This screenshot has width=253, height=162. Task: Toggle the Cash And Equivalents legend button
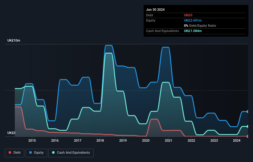pyautogui.click(x=71, y=153)
